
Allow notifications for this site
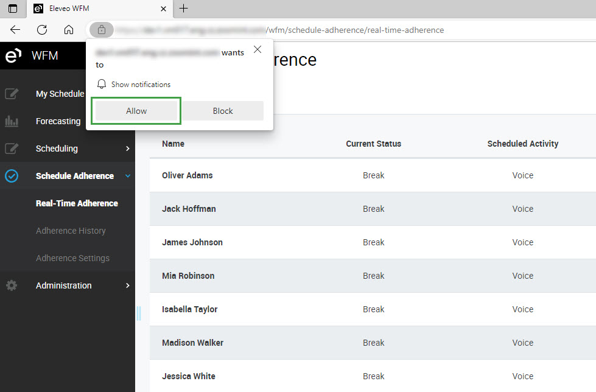tap(136, 111)
